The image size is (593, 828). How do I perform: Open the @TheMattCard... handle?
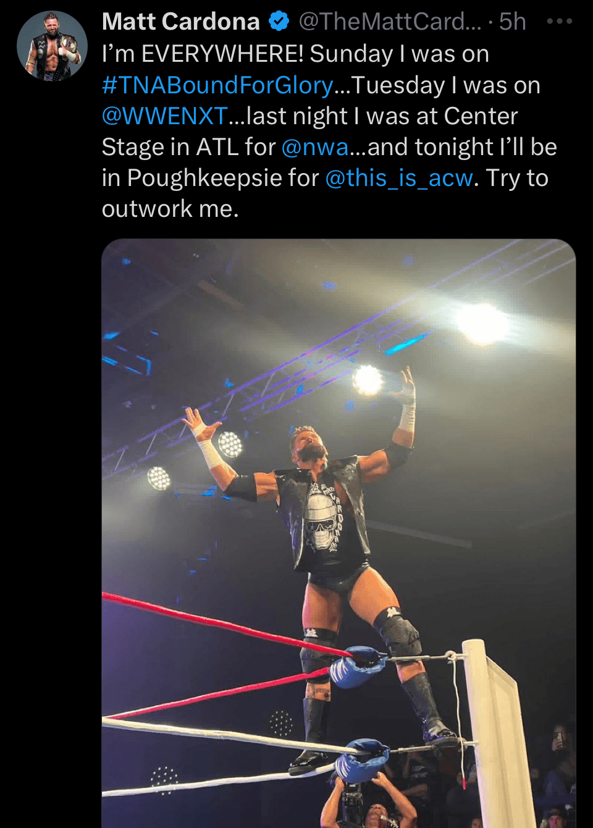390,22
